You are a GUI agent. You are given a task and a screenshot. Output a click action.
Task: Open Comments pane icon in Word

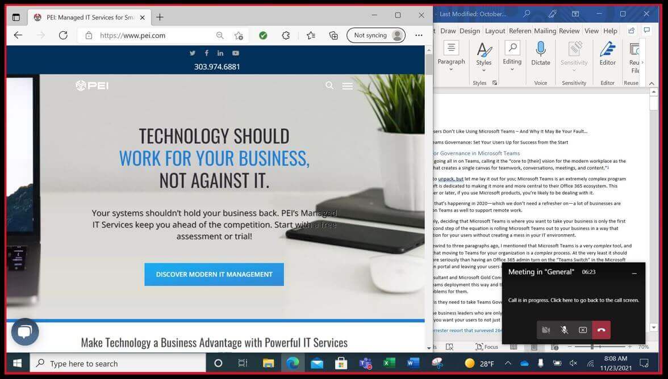(646, 31)
